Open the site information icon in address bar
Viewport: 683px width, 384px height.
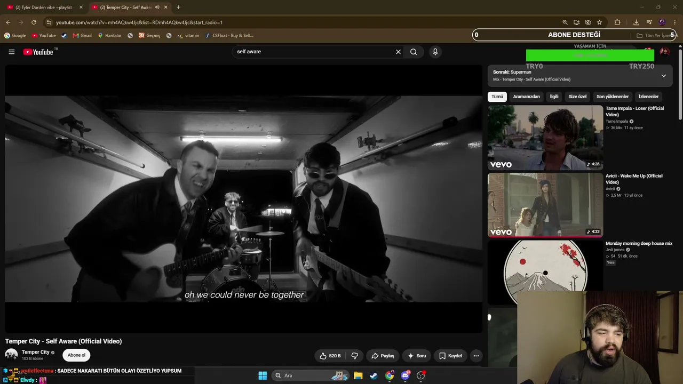click(x=49, y=22)
